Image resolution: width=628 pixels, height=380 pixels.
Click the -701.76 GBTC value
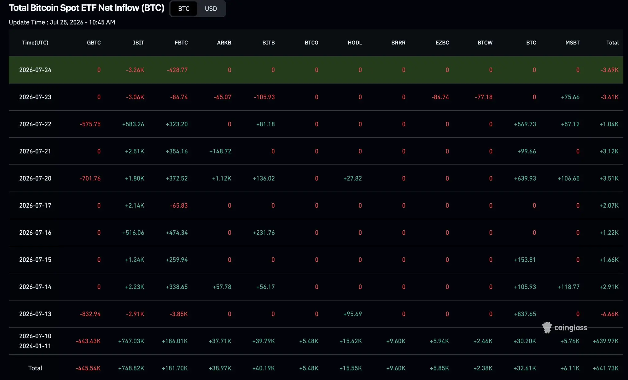point(90,178)
